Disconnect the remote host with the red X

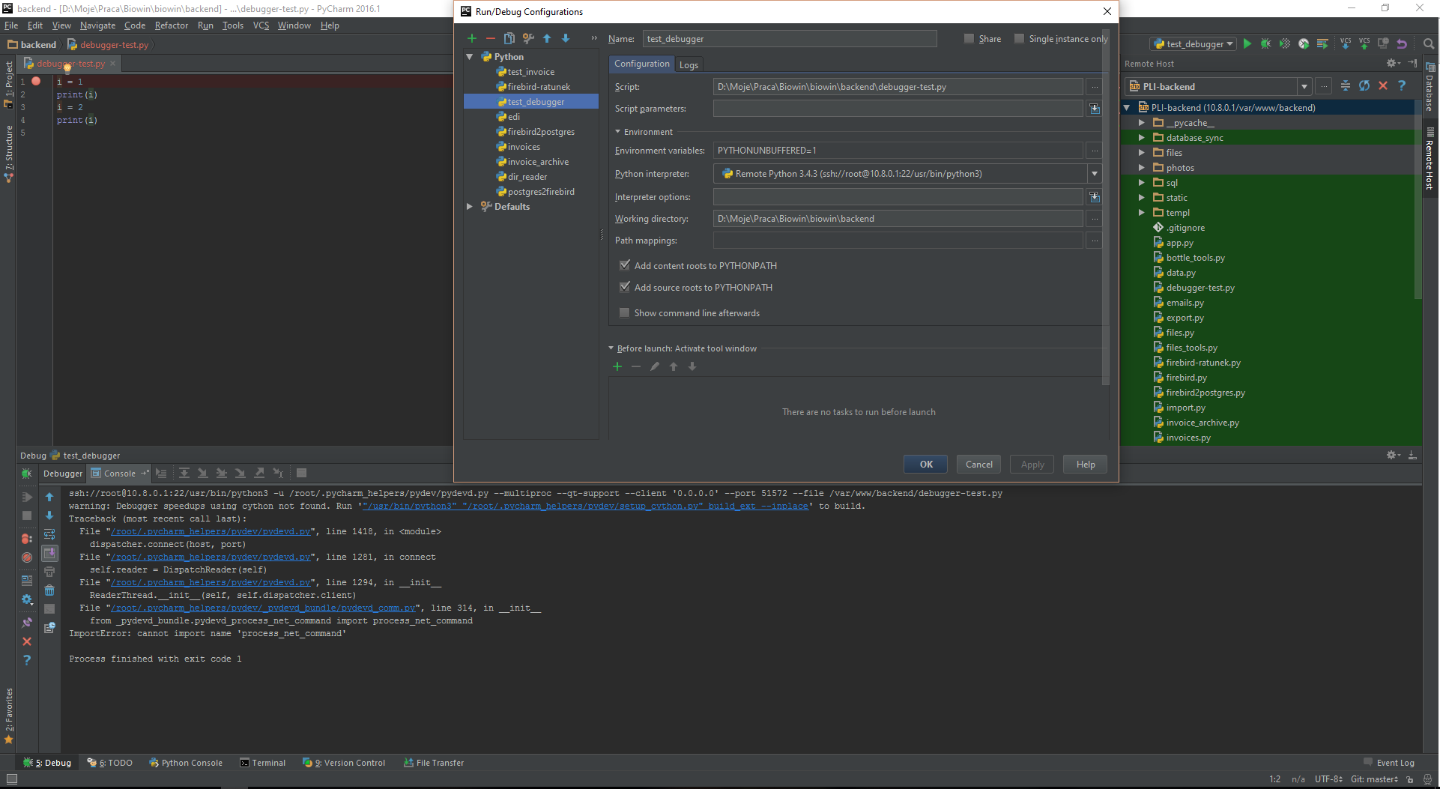tap(1383, 86)
